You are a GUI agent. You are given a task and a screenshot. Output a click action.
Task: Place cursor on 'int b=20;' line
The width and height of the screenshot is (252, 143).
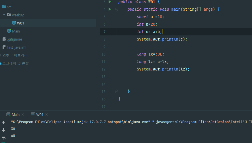click(147, 24)
